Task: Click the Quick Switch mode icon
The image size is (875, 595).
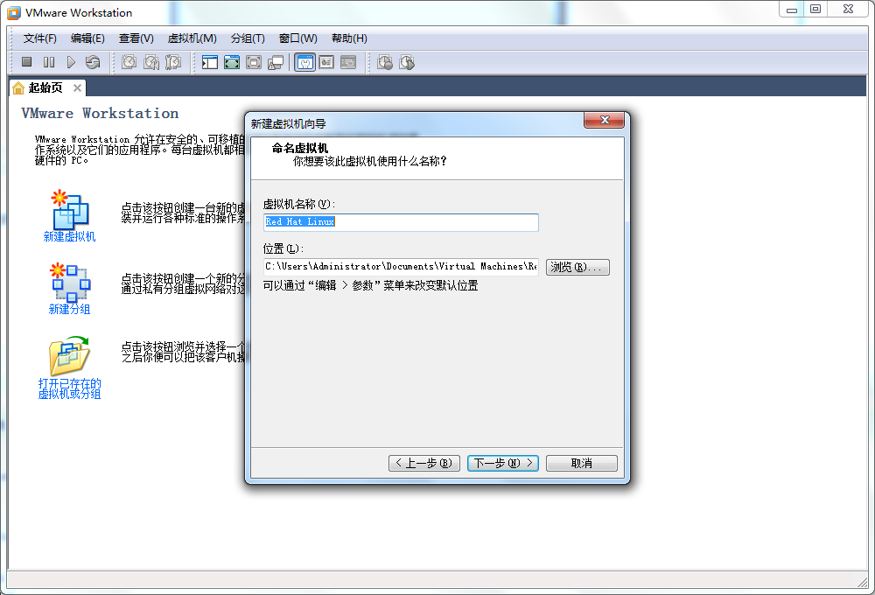Action: pyautogui.click(x=254, y=62)
